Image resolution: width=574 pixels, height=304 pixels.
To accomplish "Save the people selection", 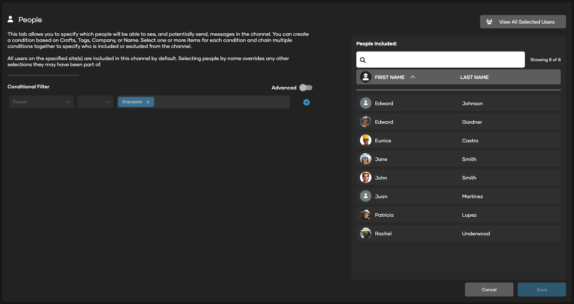I will (x=542, y=290).
